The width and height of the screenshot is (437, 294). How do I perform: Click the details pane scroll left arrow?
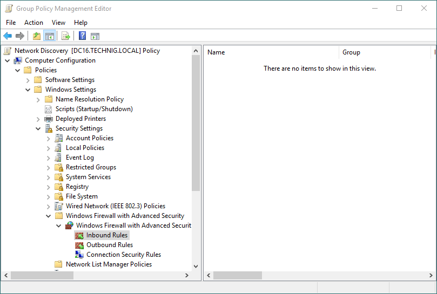pyautogui.click(x=209, y=275)
